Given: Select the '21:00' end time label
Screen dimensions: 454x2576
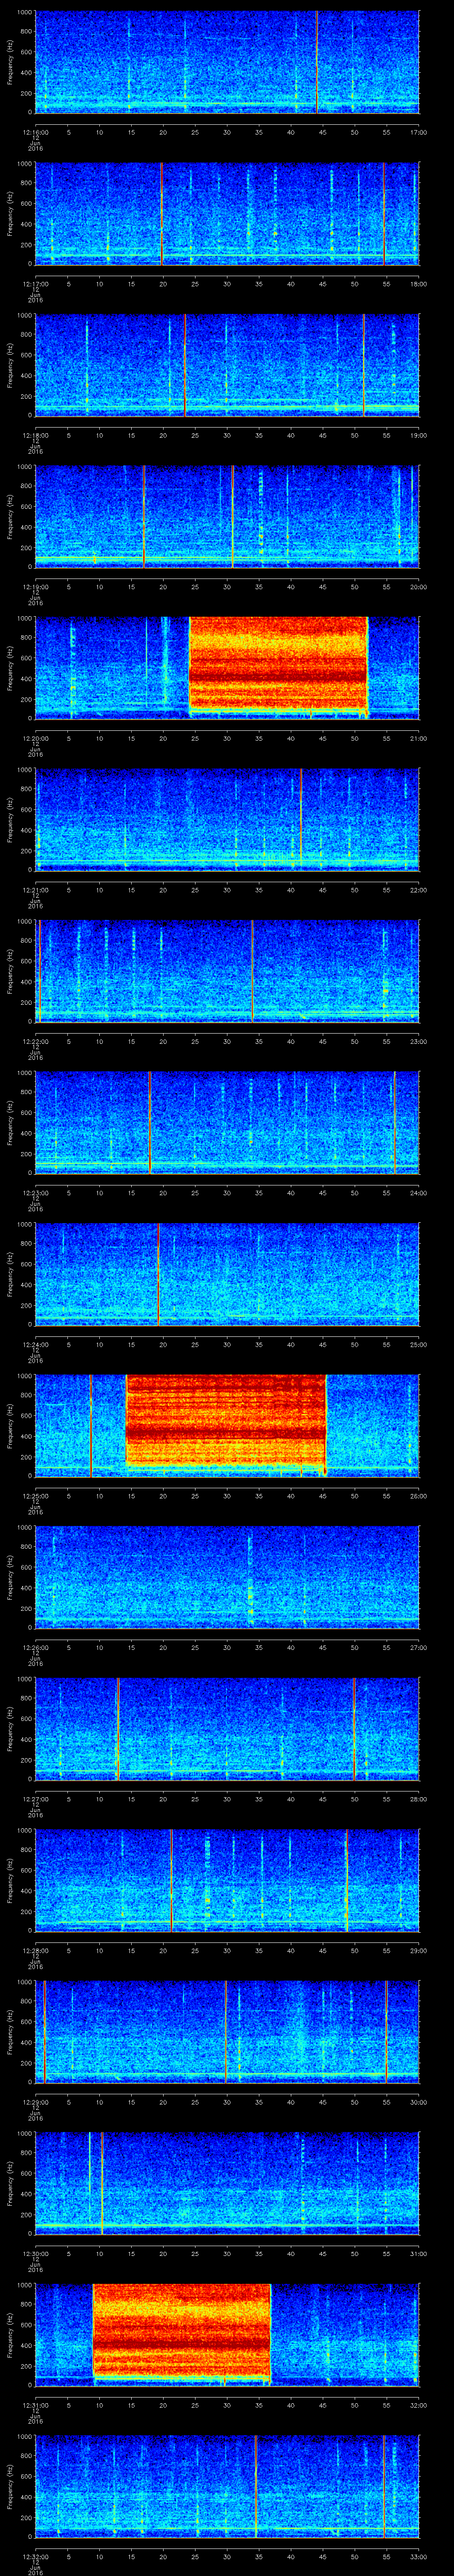Looking at the screenshot, I should [x=418, y=737].
